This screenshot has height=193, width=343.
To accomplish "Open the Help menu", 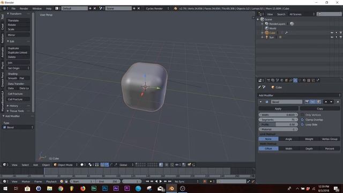I will 49,9.
